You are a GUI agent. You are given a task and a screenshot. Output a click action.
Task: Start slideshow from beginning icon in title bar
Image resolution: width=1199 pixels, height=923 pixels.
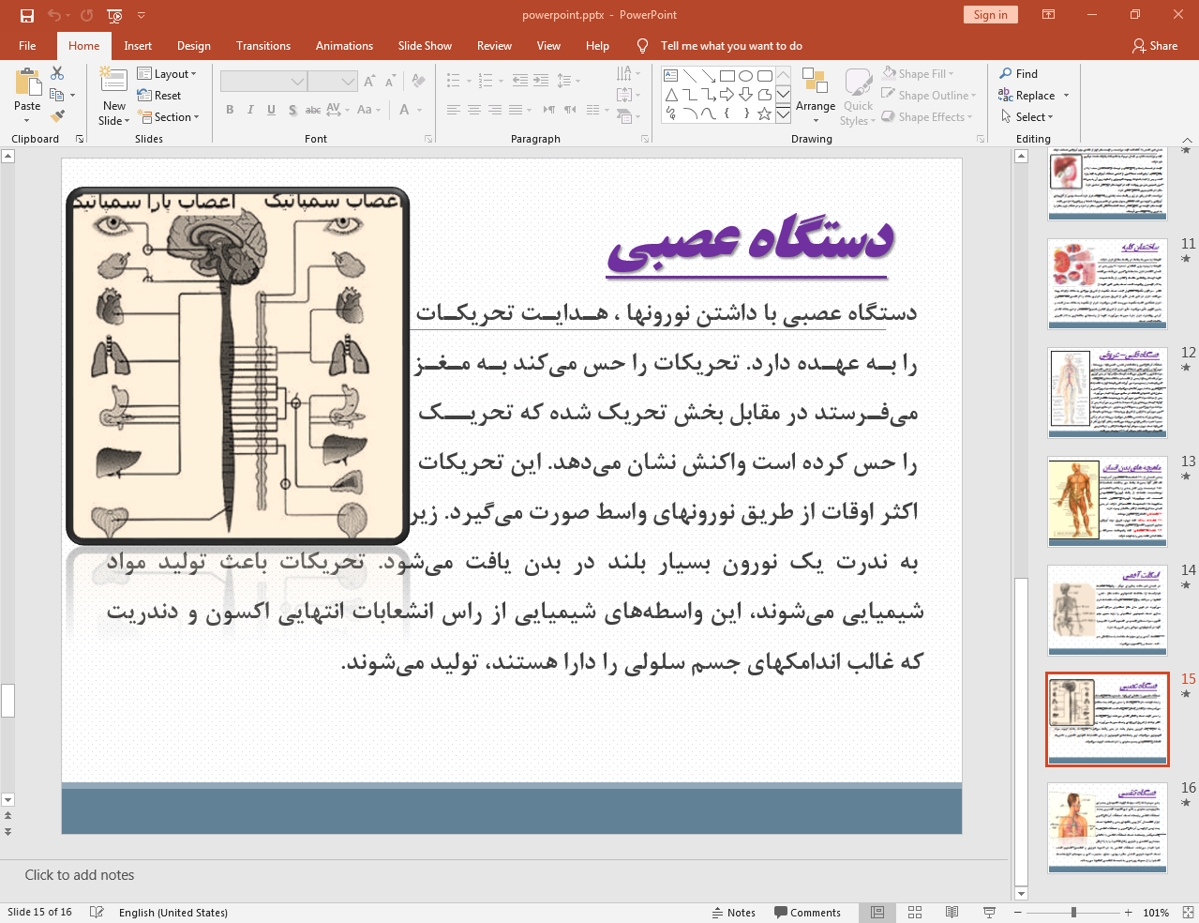[x=115, y=15]
